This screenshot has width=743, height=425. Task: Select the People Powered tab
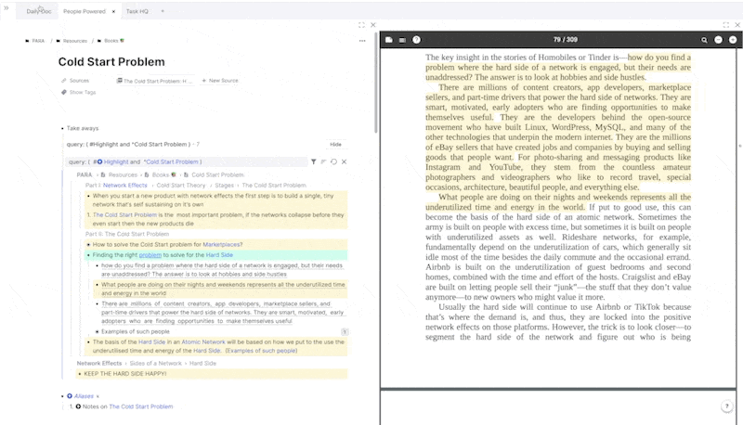pos(85,11)
